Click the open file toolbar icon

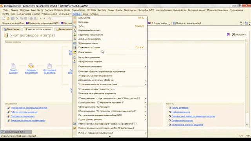8,18
